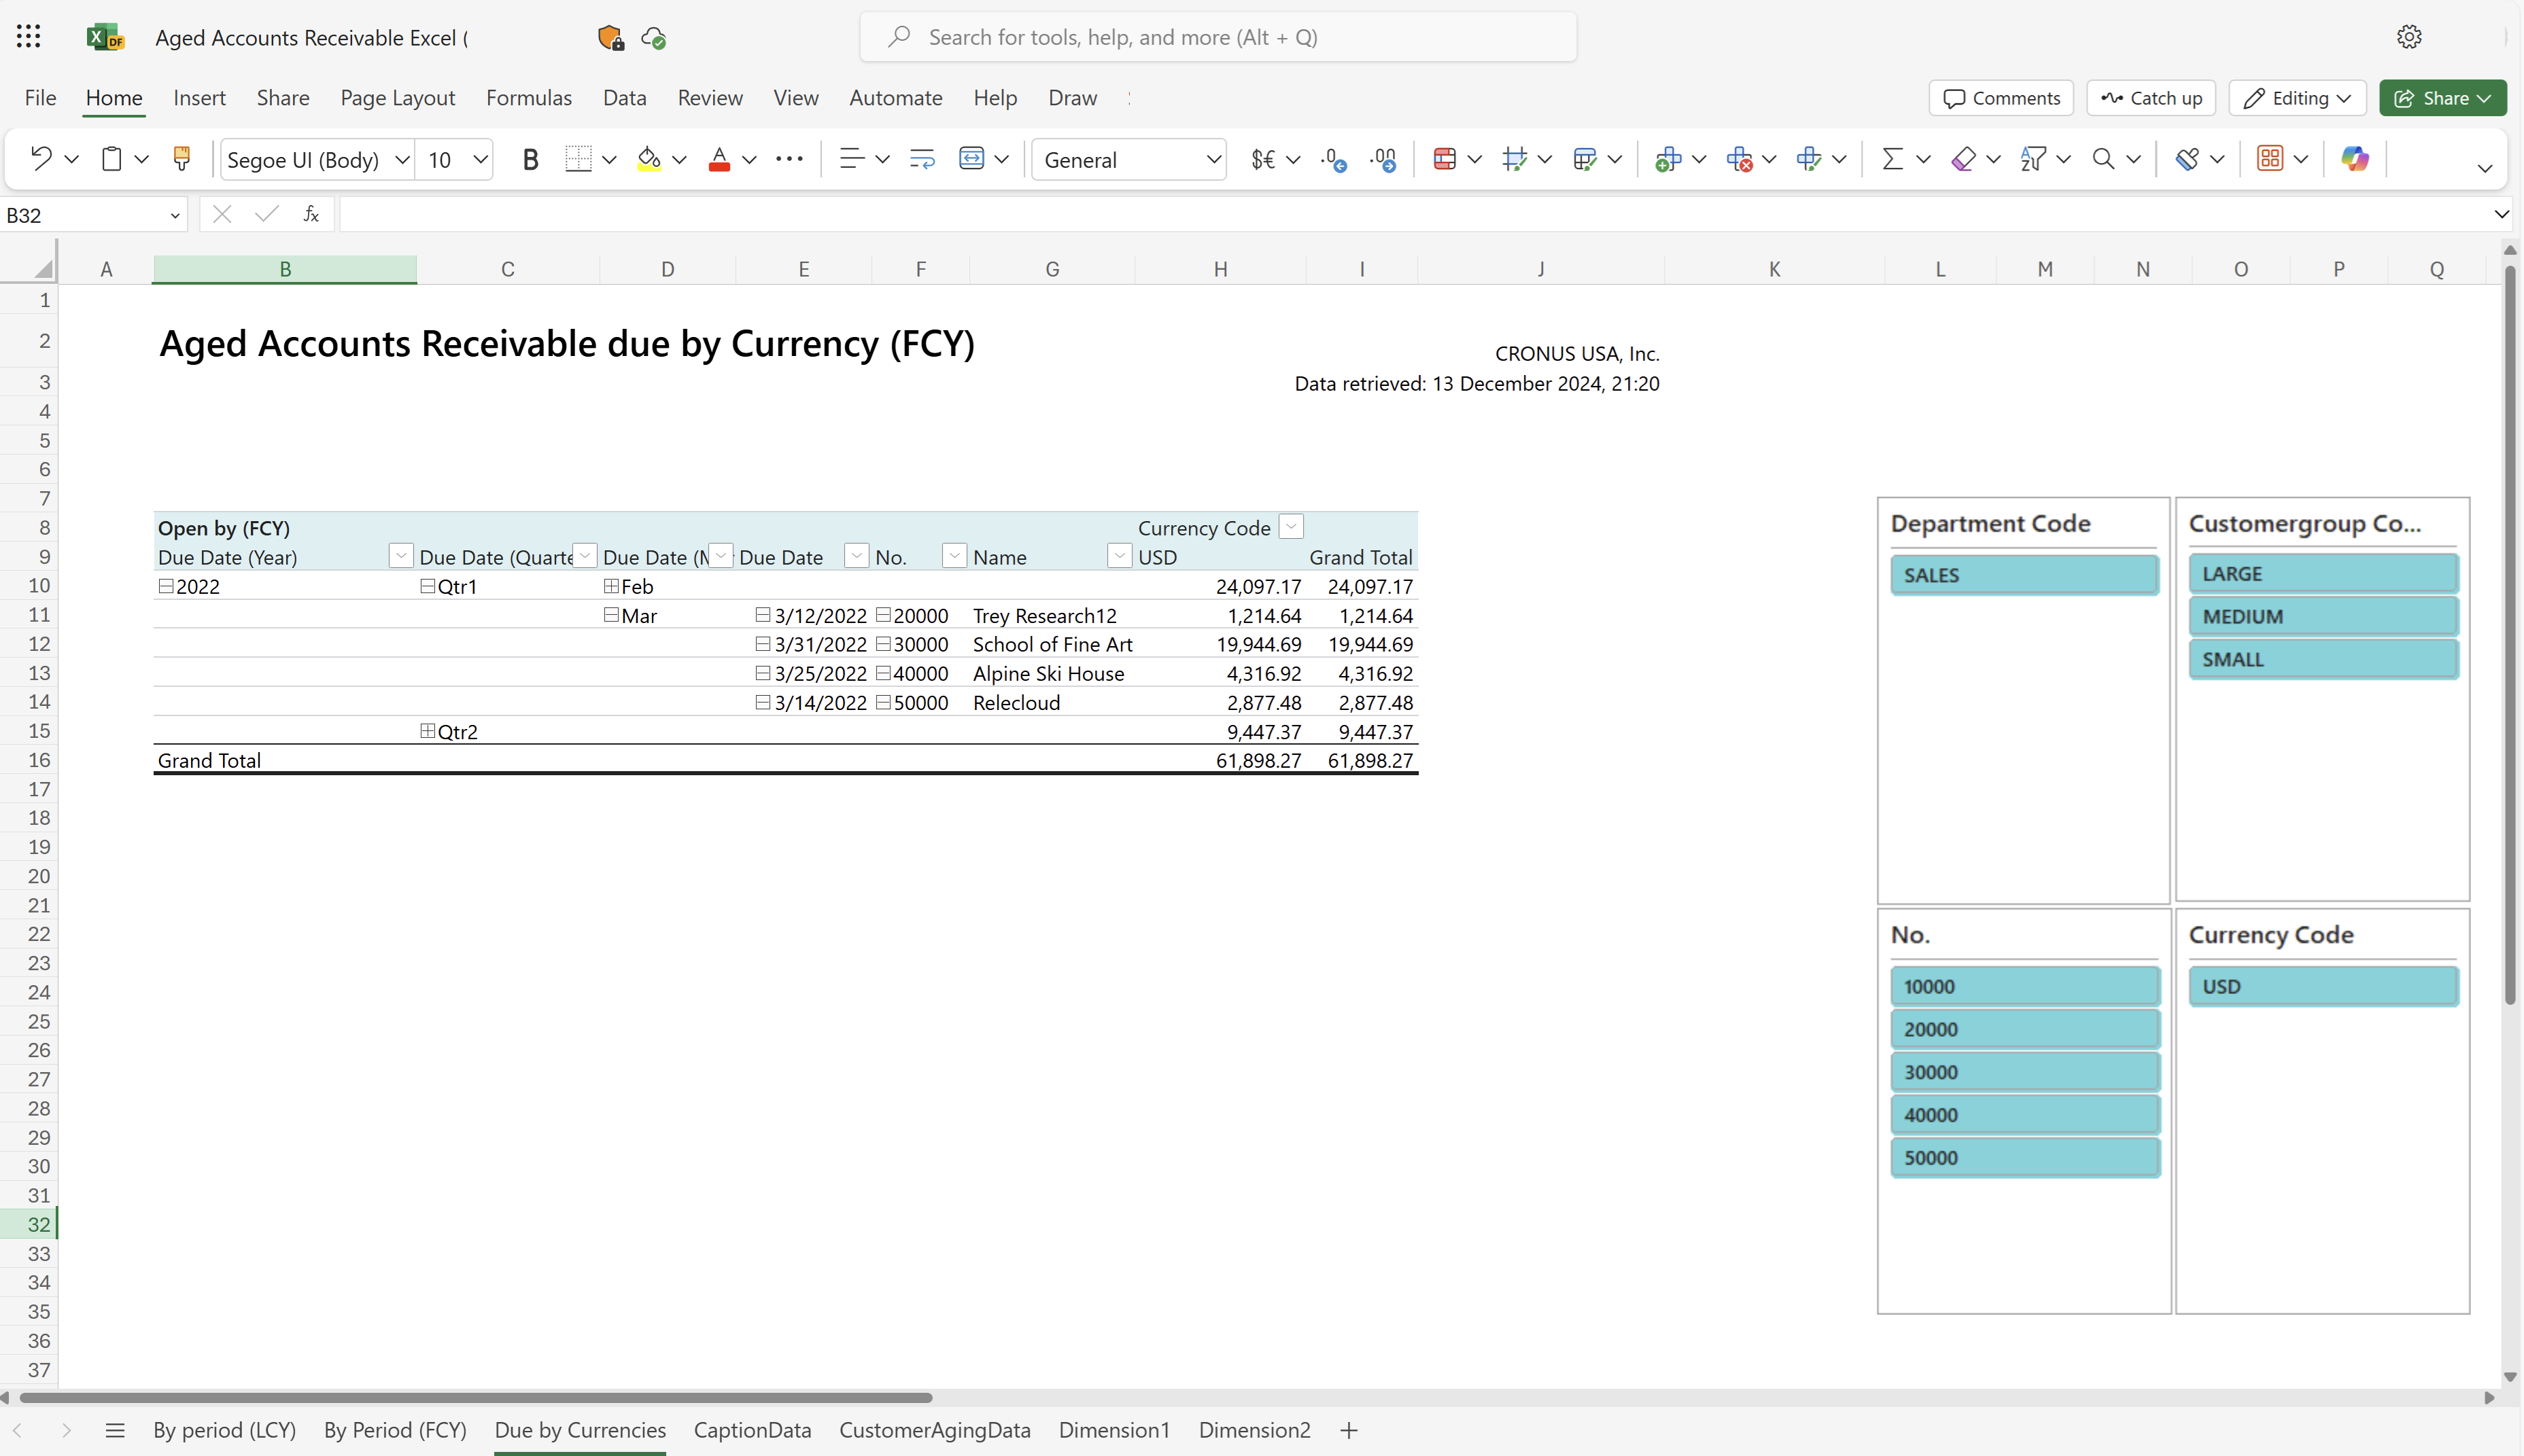Viewport: 2524px width, 1456px height.
Task: Select the Bold formatting icon
Action: [x=530, y=158]
